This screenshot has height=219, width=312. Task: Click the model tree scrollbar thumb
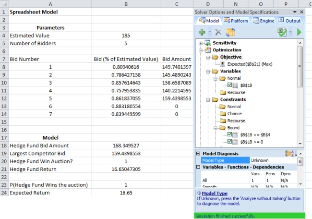(300, 67)
